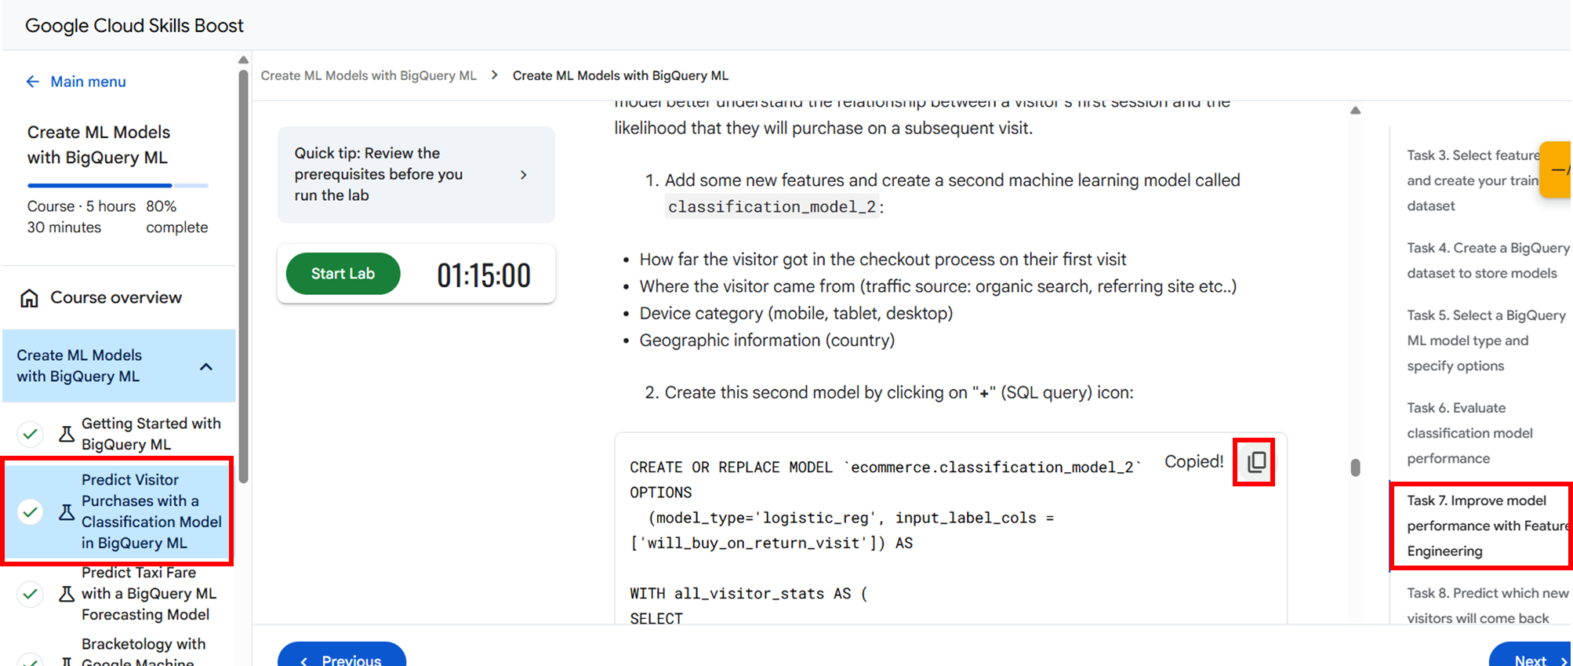Click the current breadcrumb page title
The height and width of the screenshot is (666, 1573).
620,75
